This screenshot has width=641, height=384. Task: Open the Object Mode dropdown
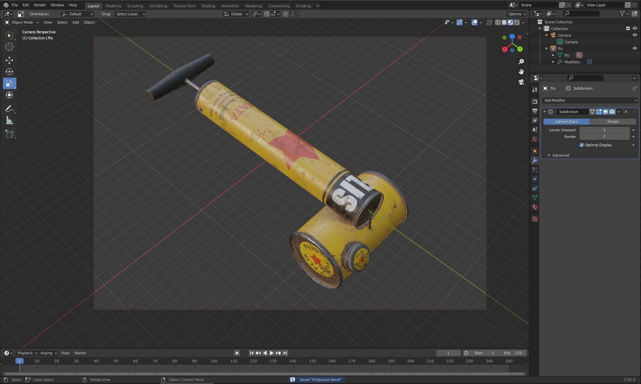pos(22,22)
